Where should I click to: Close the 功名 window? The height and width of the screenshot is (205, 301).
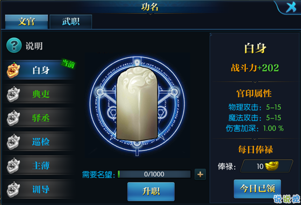click(291, 8)
